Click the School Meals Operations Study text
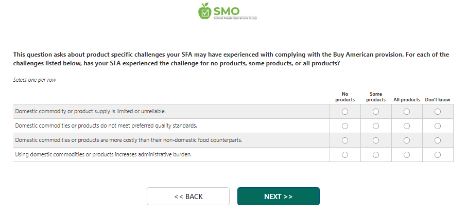Viewport: 467px width, 215px height. tap(235, 18)
